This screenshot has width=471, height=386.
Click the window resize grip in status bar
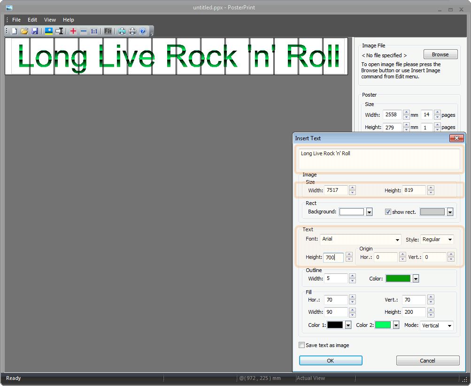tap(464, 379)
